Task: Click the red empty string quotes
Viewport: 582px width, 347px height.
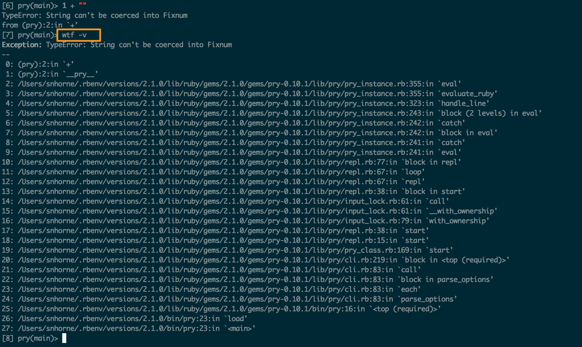Action: [x=83, y=5]
